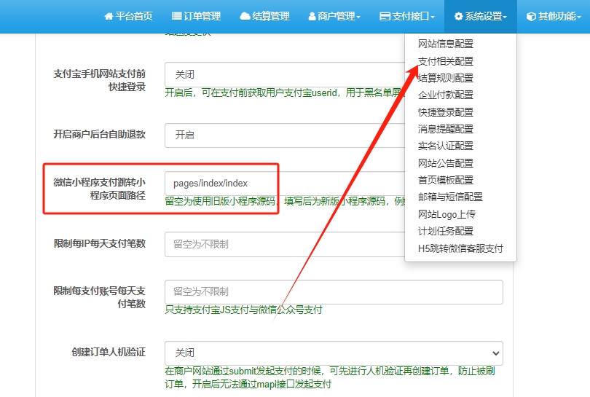The image size is (590, 397).
Task: Collapse the 系统设置 dropdown menu
Action: [481, 16]
